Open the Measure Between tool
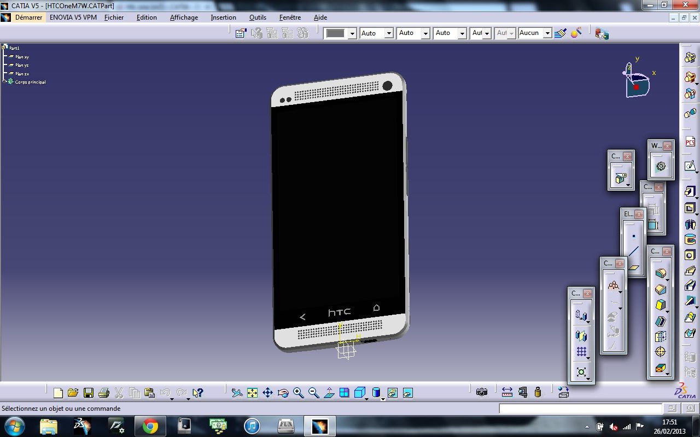Screen dimensions: 700x437 coord(507,392)
